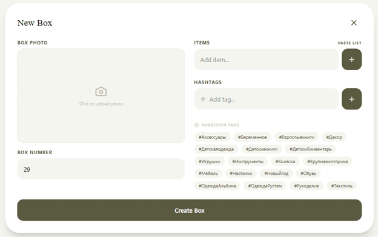Select the #Новыйгод suggested tag

pyautogui.click(x=276, y=174)
